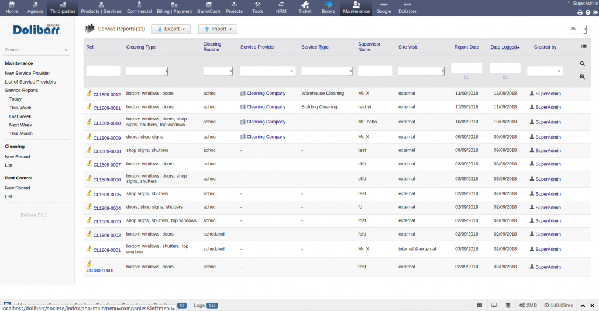The height and width of the screenshot is (311, 599).
Task: Click the Supervisor Name filter input field
Action: pos(375,71)
